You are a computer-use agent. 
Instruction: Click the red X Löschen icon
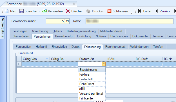pos(68,11)
